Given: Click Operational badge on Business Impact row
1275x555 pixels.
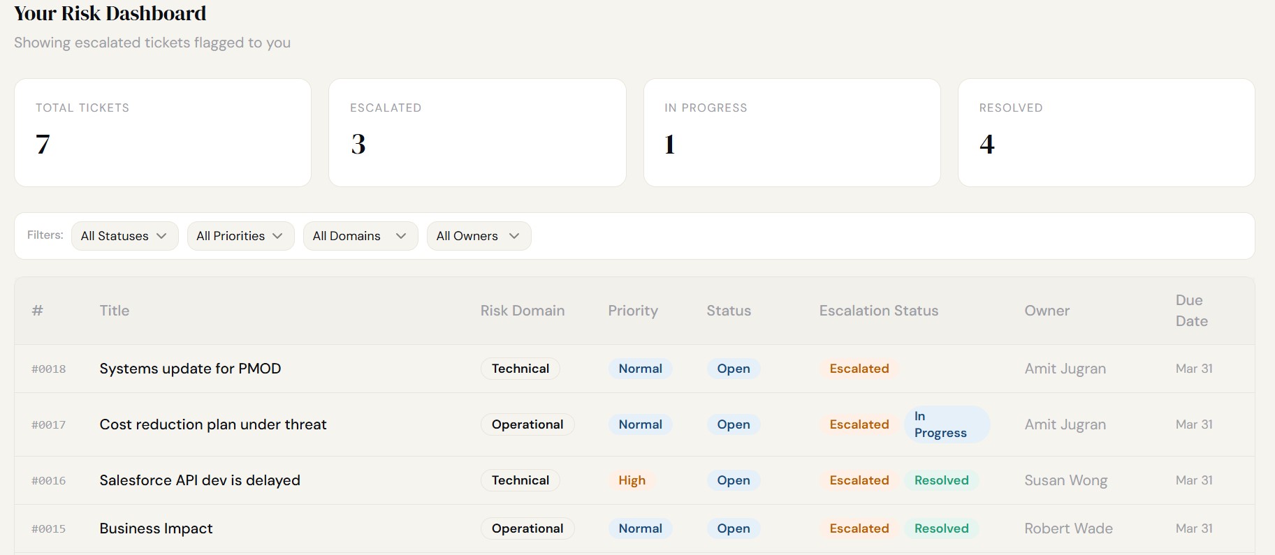Looking at the screenshot, I should pyautogui.click(x=527, y=528).
